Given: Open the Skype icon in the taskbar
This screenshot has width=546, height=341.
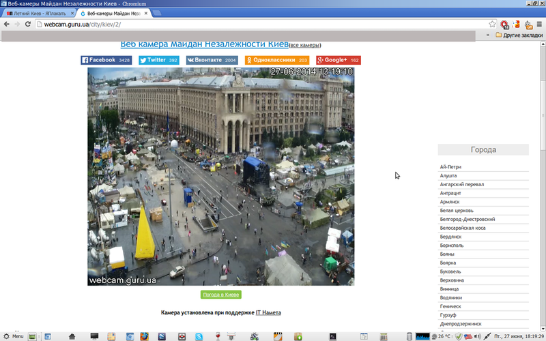Looking at the screenshot, I should 199,336.
